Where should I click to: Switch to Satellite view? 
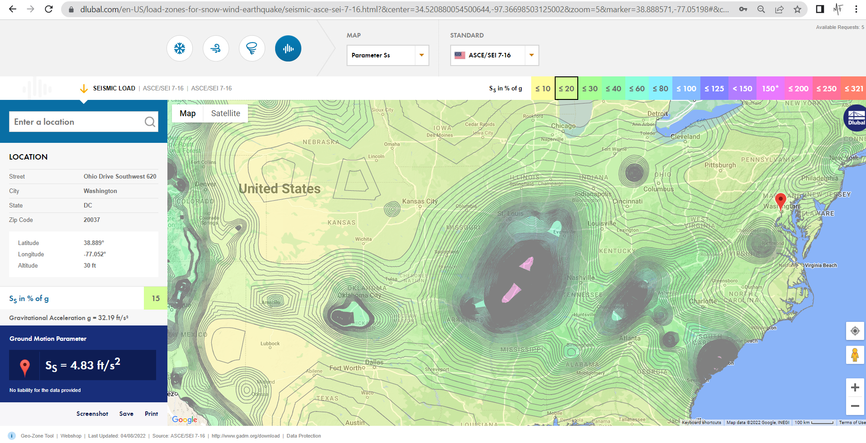tap(225, 113)
